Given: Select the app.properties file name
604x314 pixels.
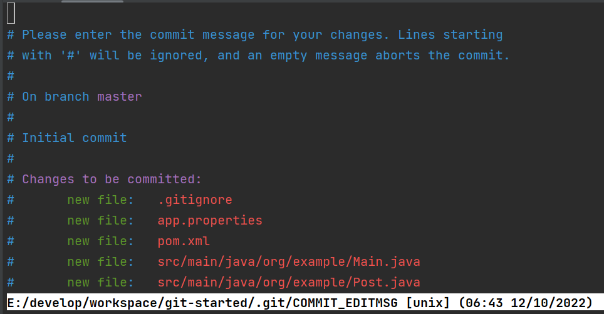Looking at the screenshot, I should pos(210,221).
